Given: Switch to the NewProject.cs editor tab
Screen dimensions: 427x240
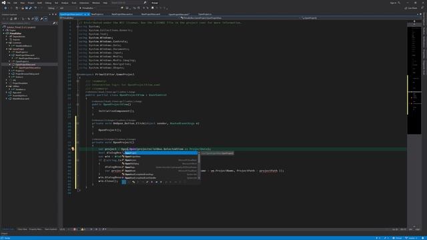Looking at the screenshot, I should pos(97,14).
